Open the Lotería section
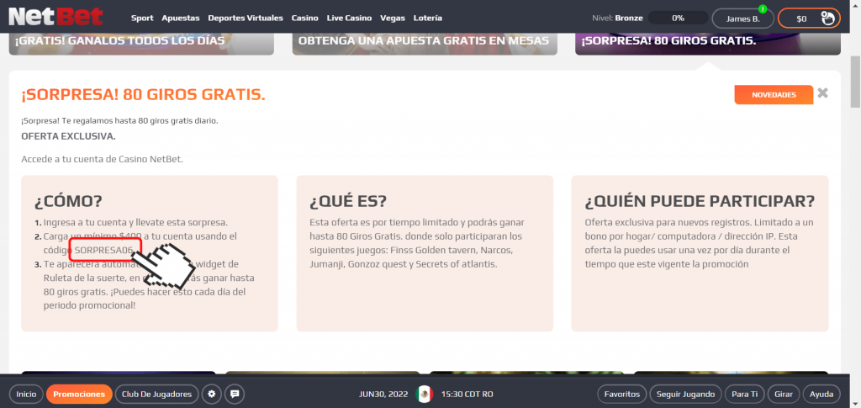This screenshot has height=408, width=861. 427,19
